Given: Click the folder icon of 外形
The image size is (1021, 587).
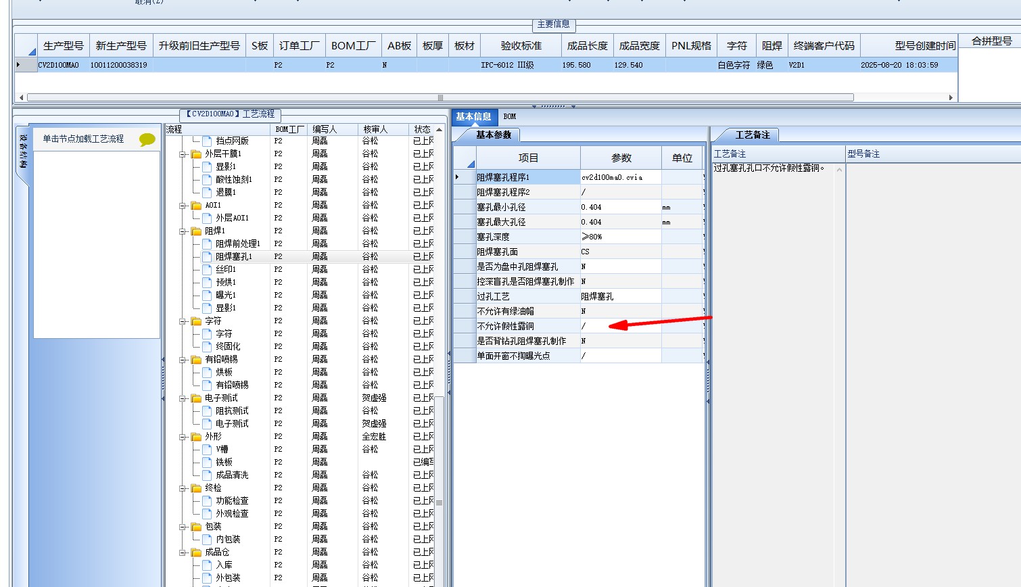Looking at the screenshot, I should tap(197, 436).
